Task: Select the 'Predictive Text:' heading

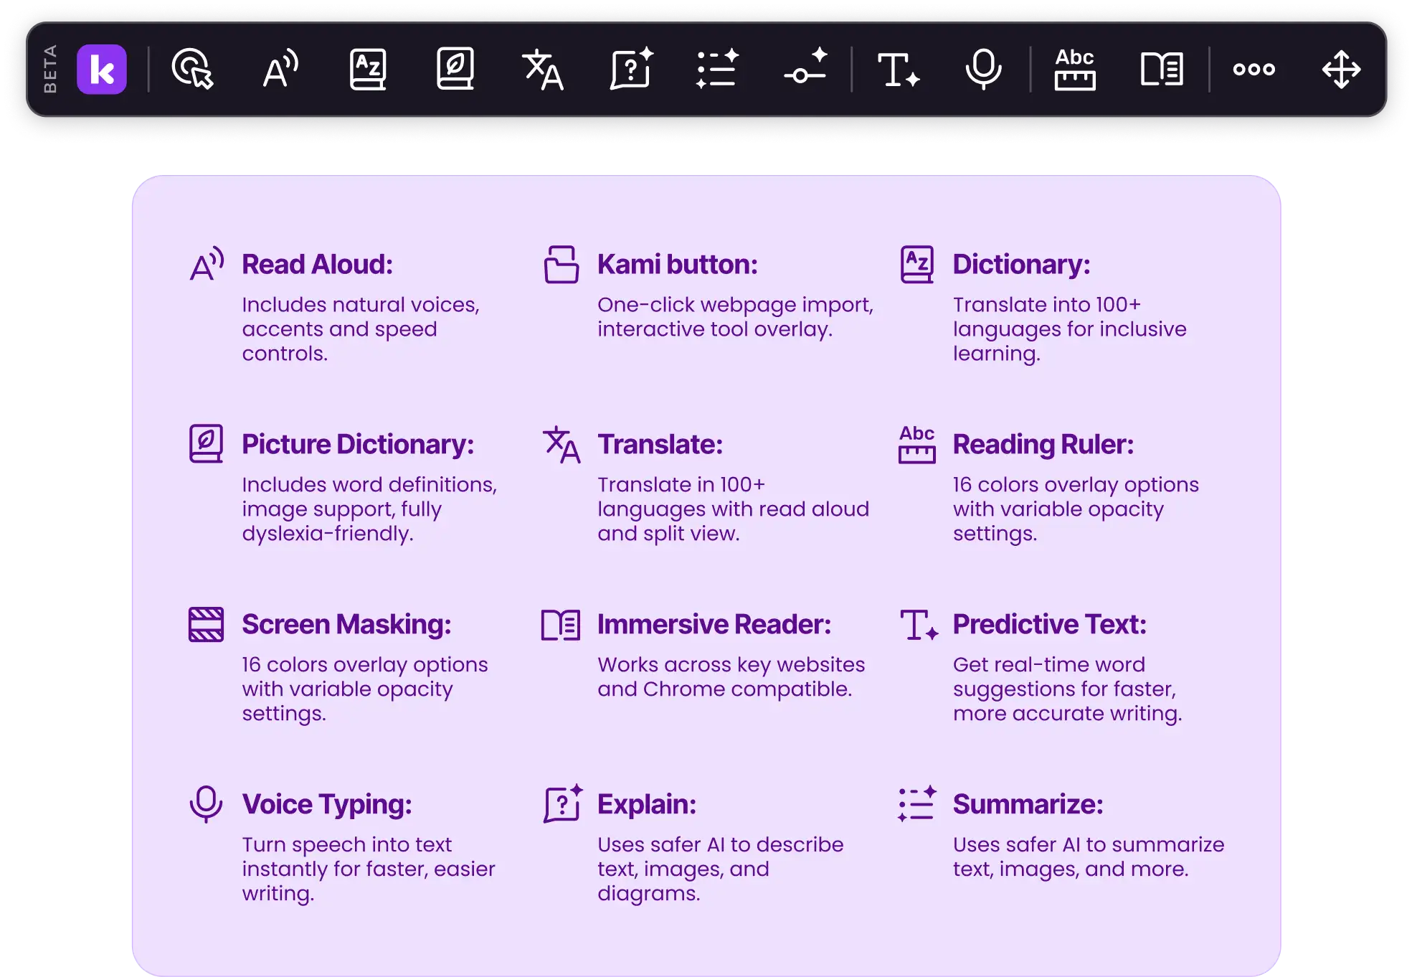Action: coord(1049,624)
